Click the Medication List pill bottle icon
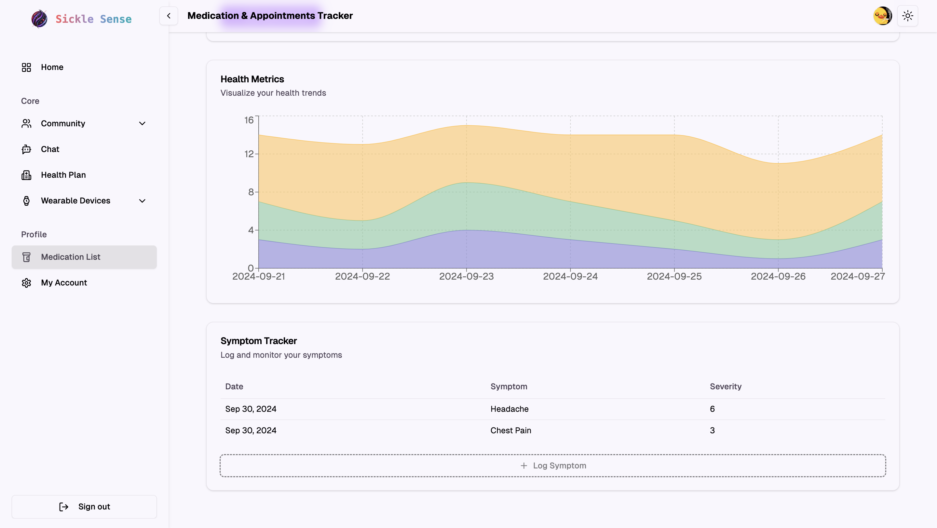 point(26,257)
